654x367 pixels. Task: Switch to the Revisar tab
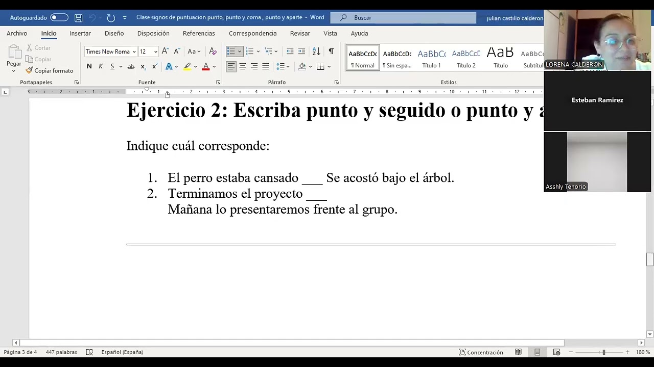(300, 33)
